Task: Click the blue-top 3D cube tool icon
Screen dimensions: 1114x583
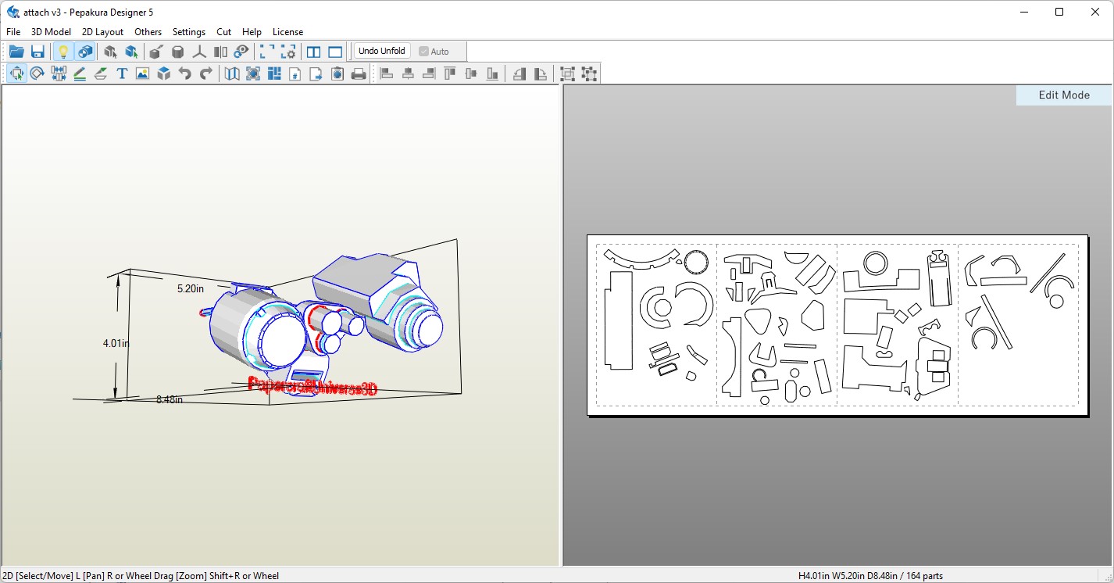Action: (164, 73)
